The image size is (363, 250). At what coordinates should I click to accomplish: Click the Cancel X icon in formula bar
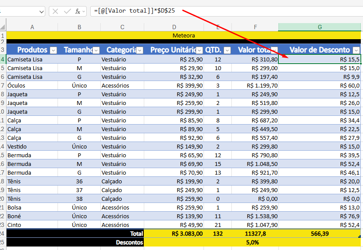(55, 11)
